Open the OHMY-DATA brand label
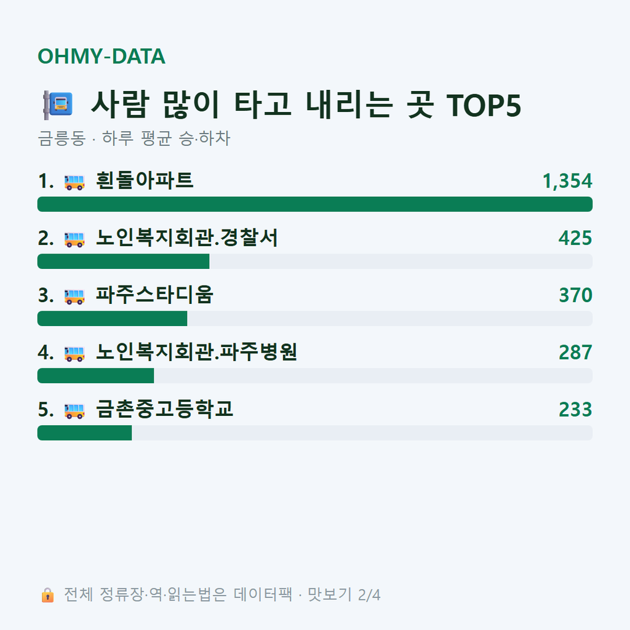630x630 pixels. click(102, 56)
